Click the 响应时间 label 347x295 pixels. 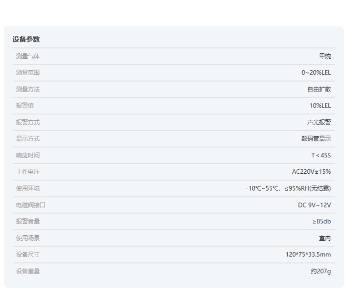coord(28,155)
